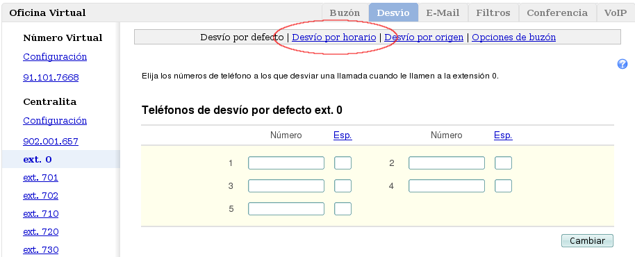This screenshot has height=257, width=635.
Task: Click heading Teléfonos de desvío por defecto ext. 0
Action: pos(242,110)
